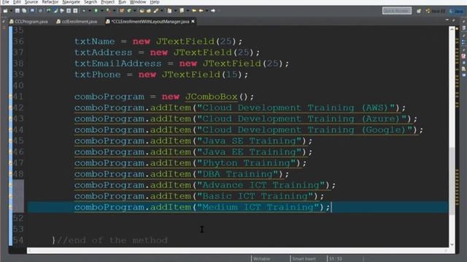Switch to the CCLProgram.java tab
Viewport: 467px width, 262px height.
pos(28,21)
